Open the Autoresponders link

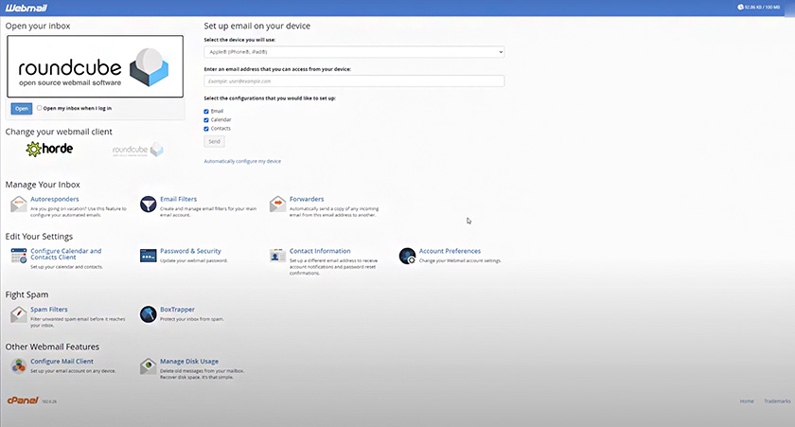55,200
